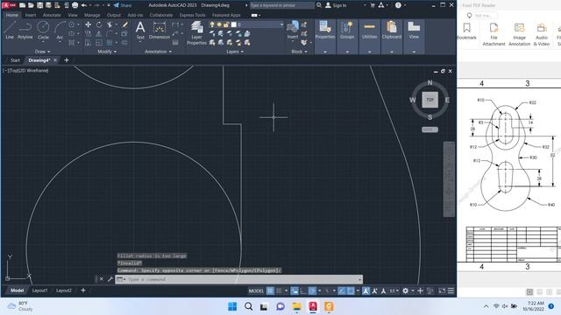Expand the Block panel dropdown
The height and width of the screenshot is (315, 561).
click(x=299, y=52)
